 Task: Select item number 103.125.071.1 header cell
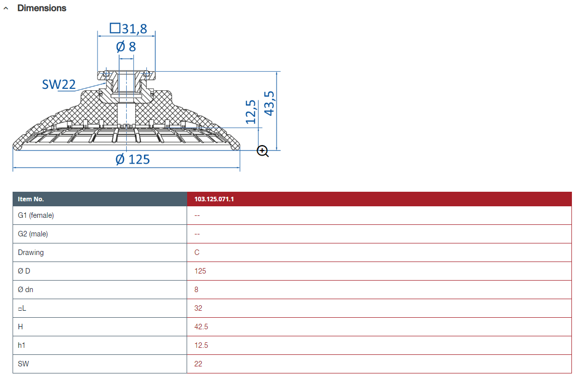click(379, 199)
